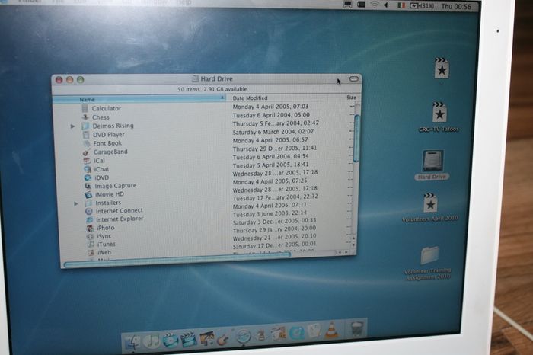Click the battery 31% indicator

pos(422,6)
